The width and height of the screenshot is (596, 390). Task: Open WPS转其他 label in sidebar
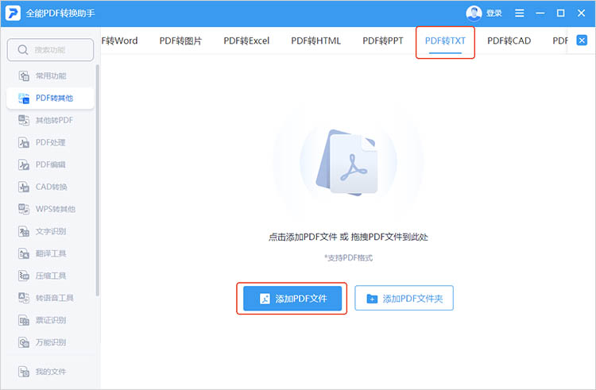point(56,209)
